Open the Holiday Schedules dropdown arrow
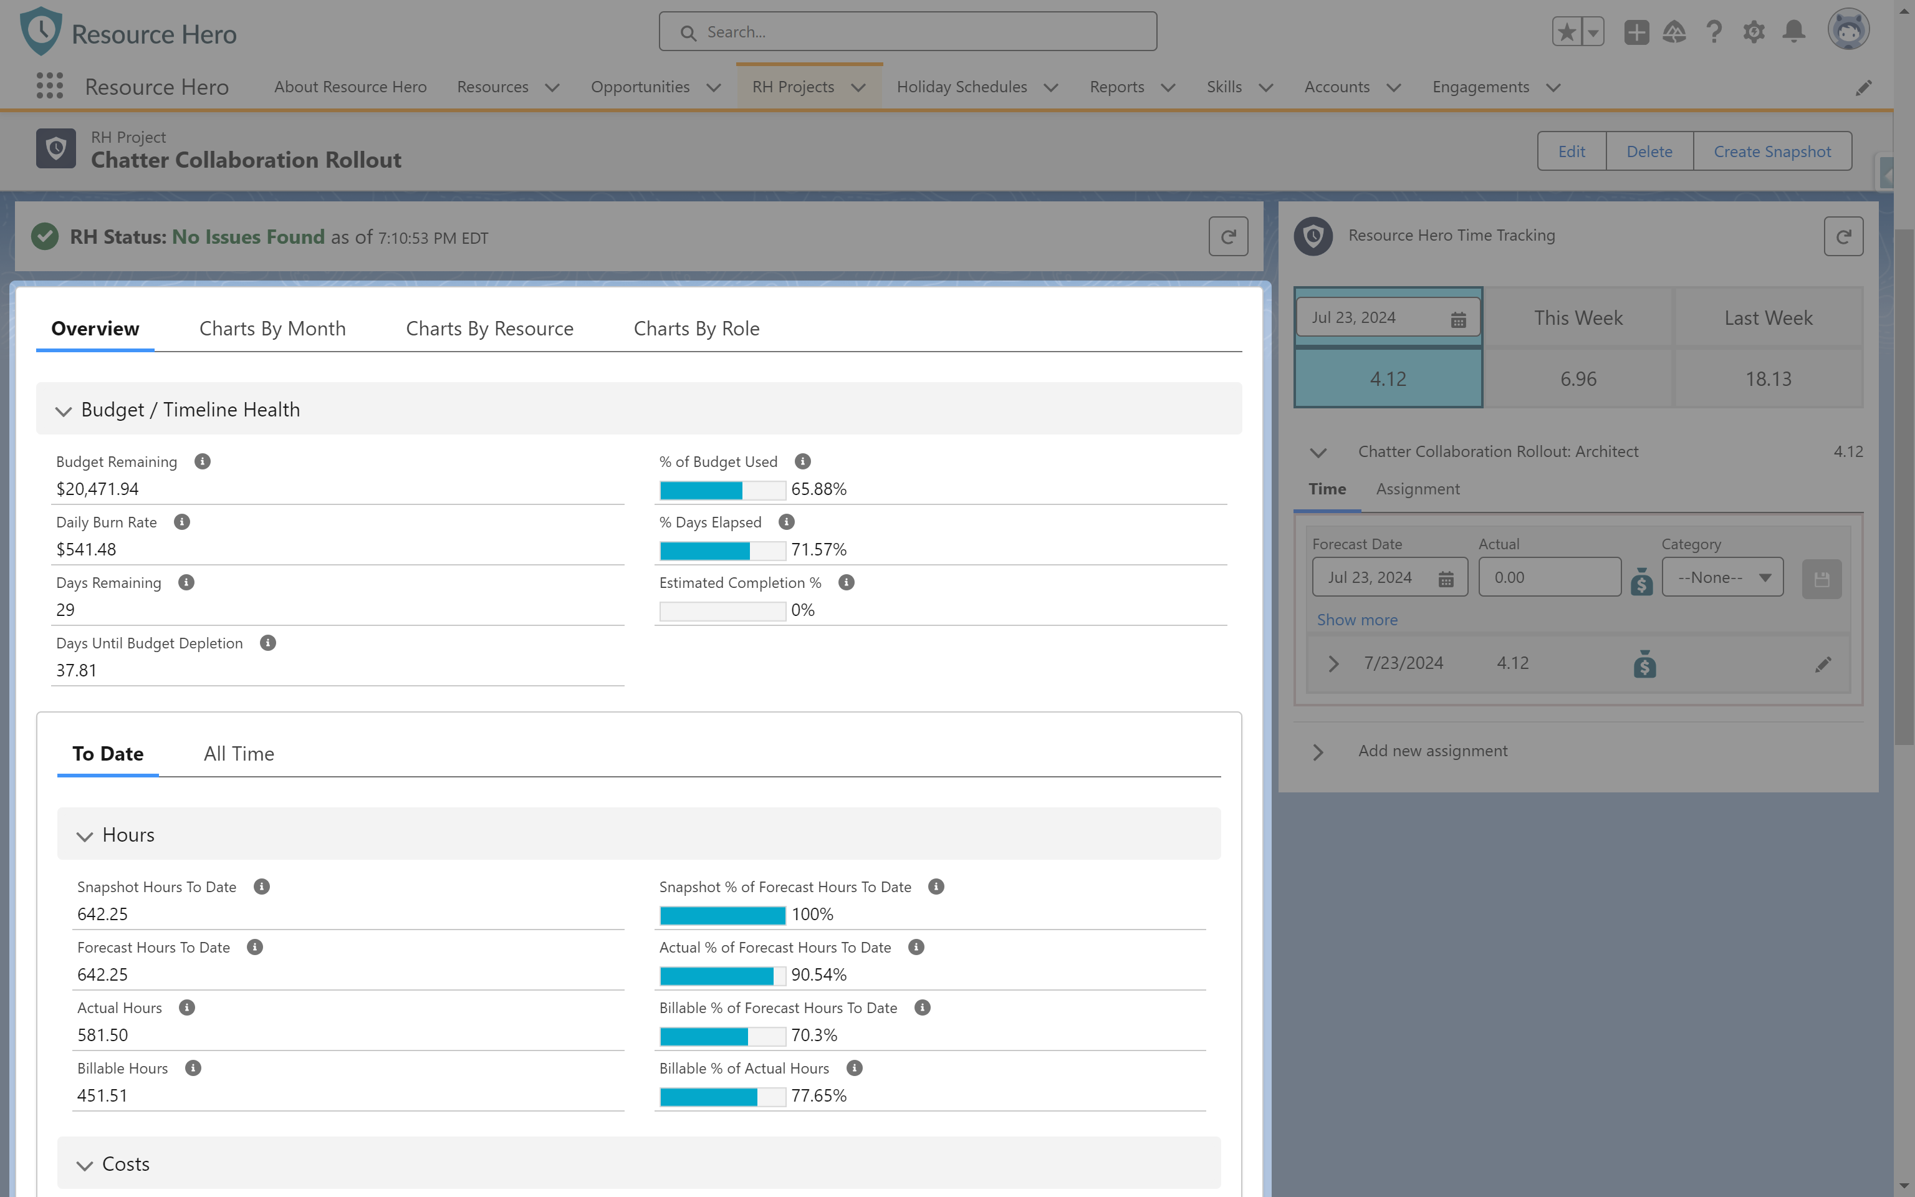This screenshot has width=1915, height=1197. click(x=1051, y=87)
